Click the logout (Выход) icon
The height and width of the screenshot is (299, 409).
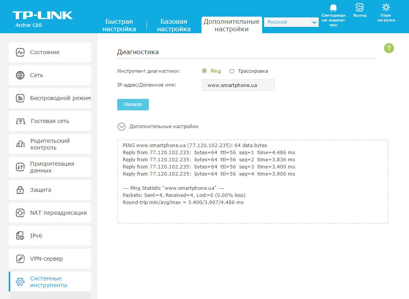pos(360,8)
